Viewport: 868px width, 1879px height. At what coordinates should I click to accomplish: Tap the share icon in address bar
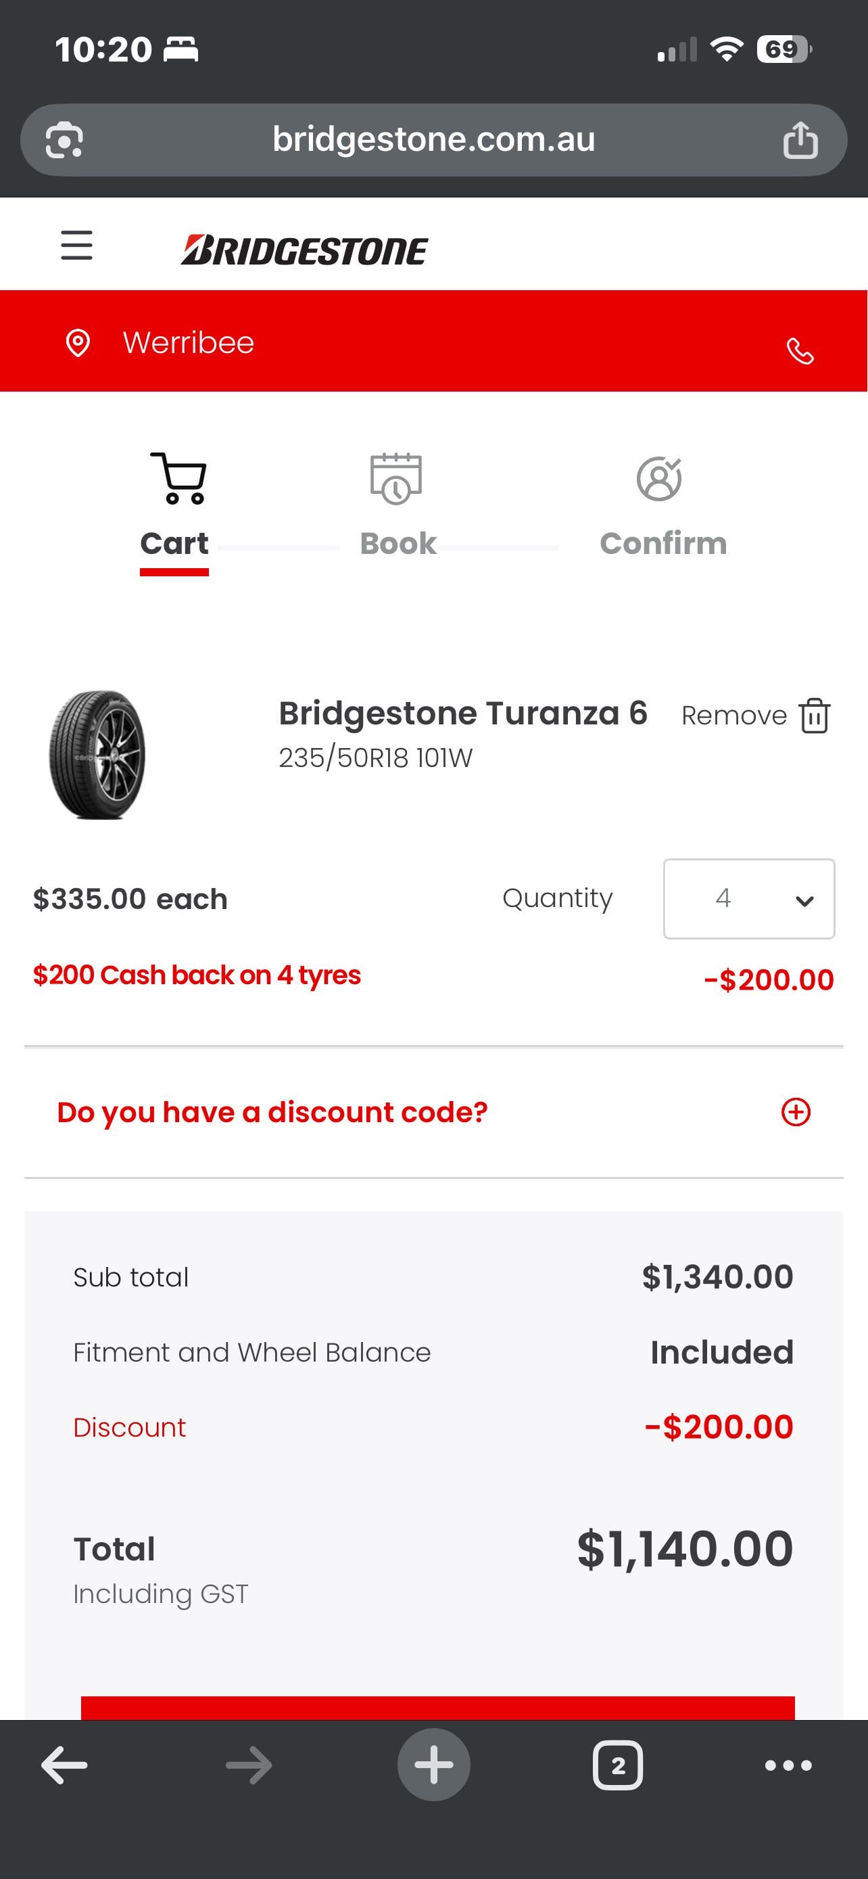(800, 139)
